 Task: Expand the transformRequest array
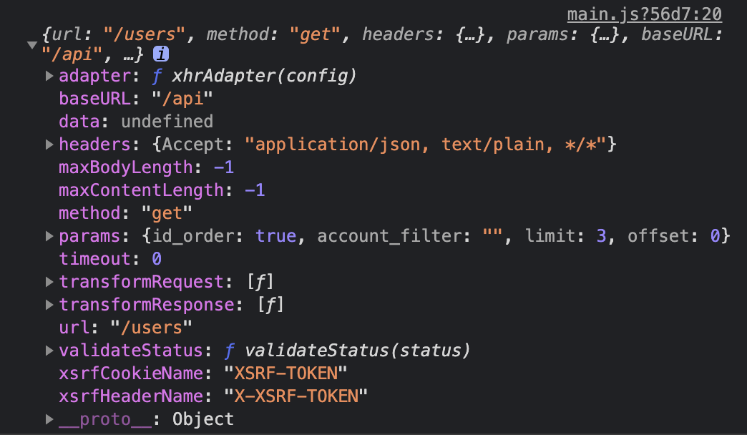(x=49, y=282)
